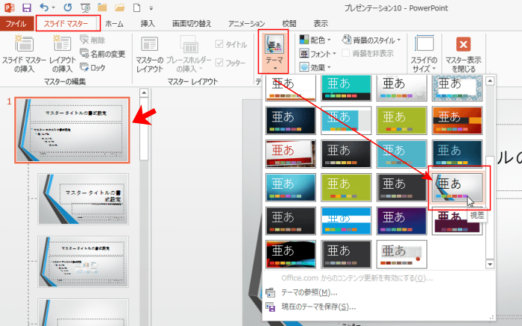Choose the lime green theme in second row
Screen dimensions: 522x326
click(401, 121)
